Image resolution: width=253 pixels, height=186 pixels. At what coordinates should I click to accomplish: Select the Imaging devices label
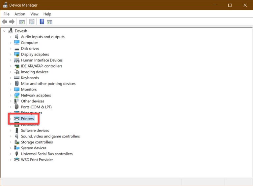click(x=35, y=72)
